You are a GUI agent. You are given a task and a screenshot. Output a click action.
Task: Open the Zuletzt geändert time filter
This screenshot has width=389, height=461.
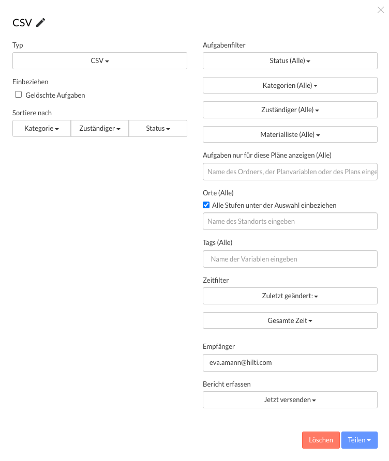coord(290,296)
